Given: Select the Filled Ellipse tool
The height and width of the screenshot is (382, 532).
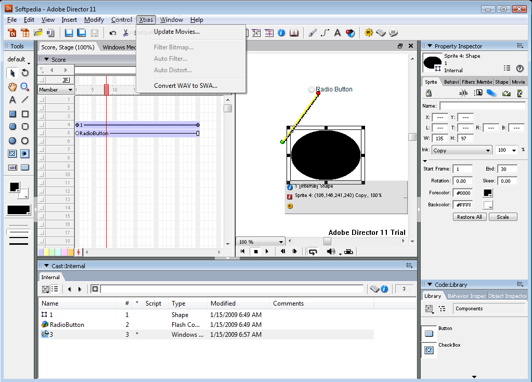Looking at the screenshot, I should pyautogui.click(x=12, y=141).
